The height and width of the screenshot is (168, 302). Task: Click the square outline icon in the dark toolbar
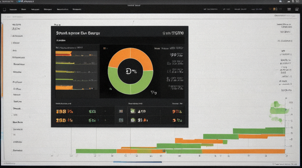pyautogui.click(x=5, y=9)
